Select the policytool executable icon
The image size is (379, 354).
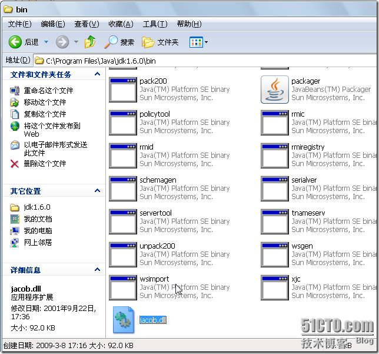coord(123,123)
